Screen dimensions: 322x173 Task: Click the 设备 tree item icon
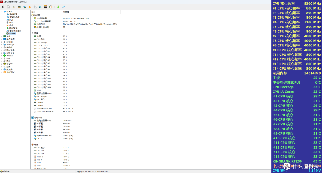[4, 59]
